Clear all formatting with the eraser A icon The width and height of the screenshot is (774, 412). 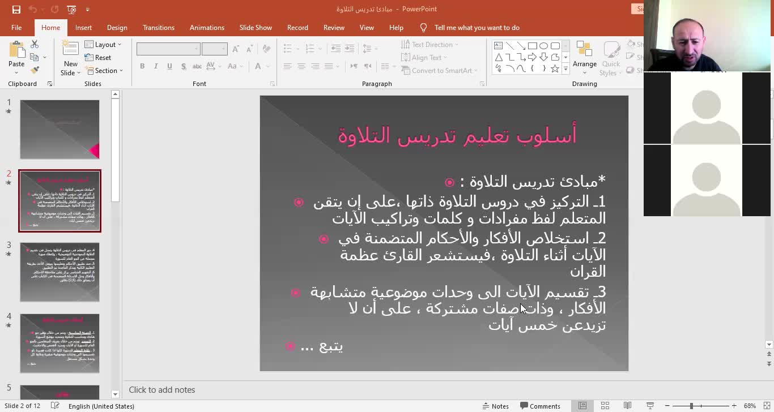(266, 49)
